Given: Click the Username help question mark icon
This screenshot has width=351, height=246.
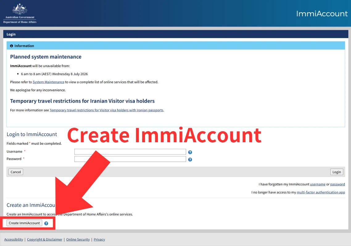Looking at the screenshot, I should pyautogui.click(x=190, y=152).
